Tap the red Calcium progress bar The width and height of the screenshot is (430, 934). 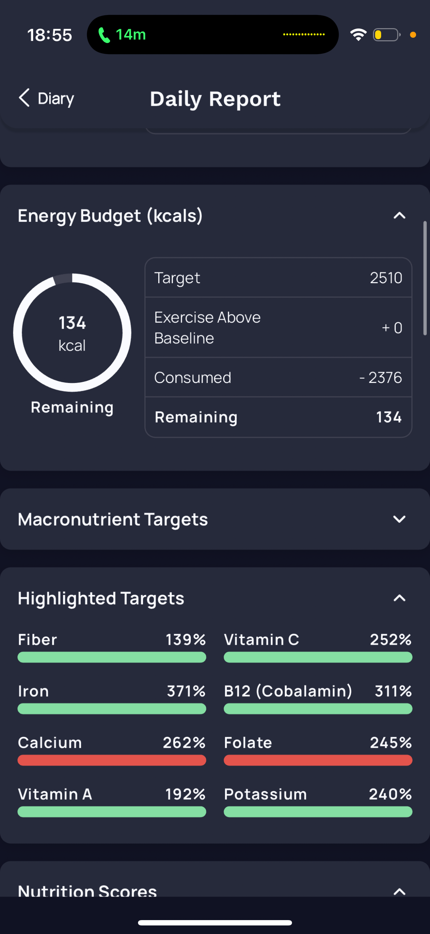click(x=112, y=760)
